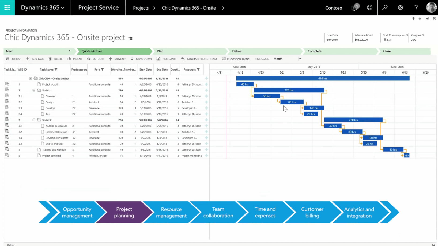
Task: Open the Dynamics 365 navigation dropdown
Action: click(x=43, y=7)
